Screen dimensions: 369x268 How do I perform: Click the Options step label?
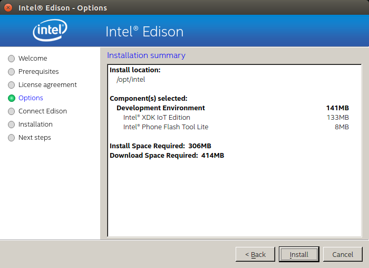click(x=31, y=98)
